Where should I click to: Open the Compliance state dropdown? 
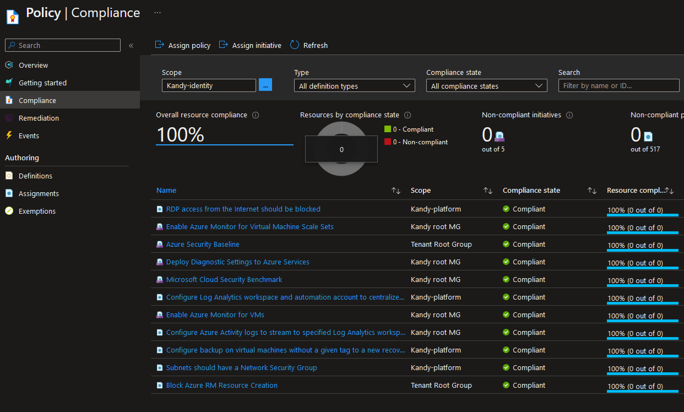tap(487, 86)
